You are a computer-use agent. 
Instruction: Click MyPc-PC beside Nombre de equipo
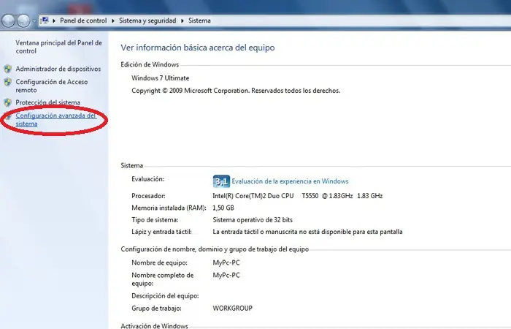pos(226,262)
